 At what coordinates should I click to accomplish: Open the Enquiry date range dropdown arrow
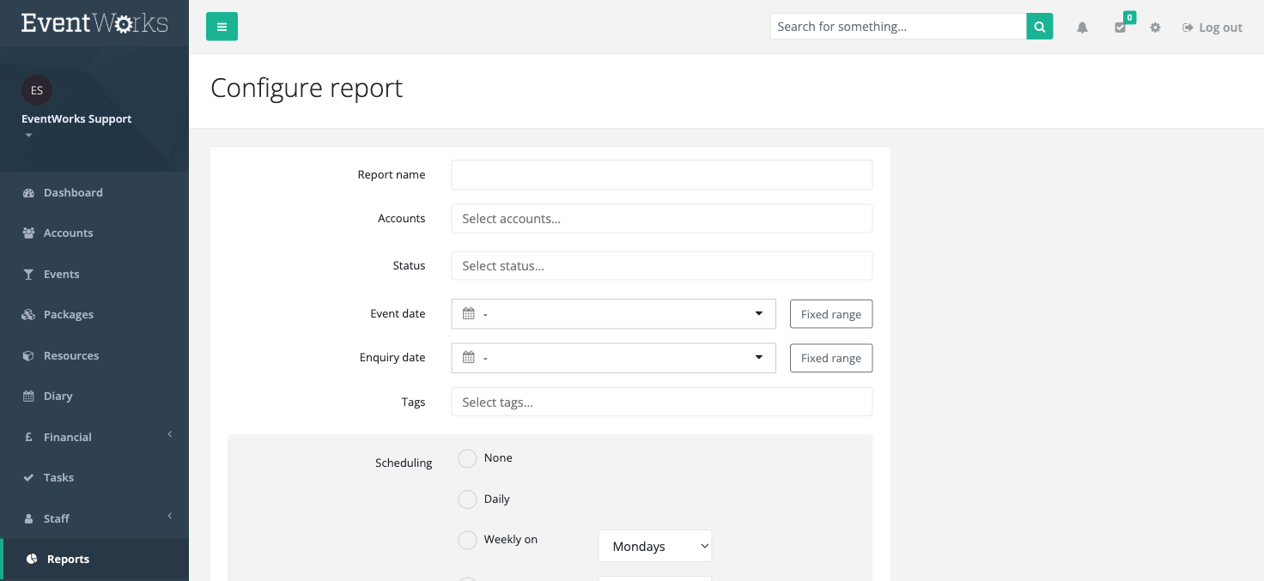point(759,358)
